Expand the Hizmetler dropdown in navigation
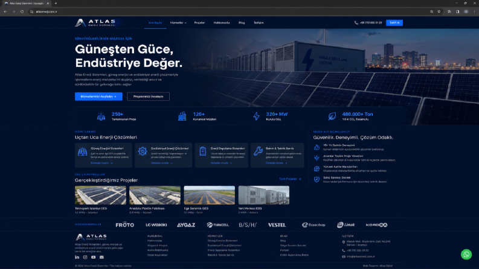 pyautogui.click(x=178, y=22)
